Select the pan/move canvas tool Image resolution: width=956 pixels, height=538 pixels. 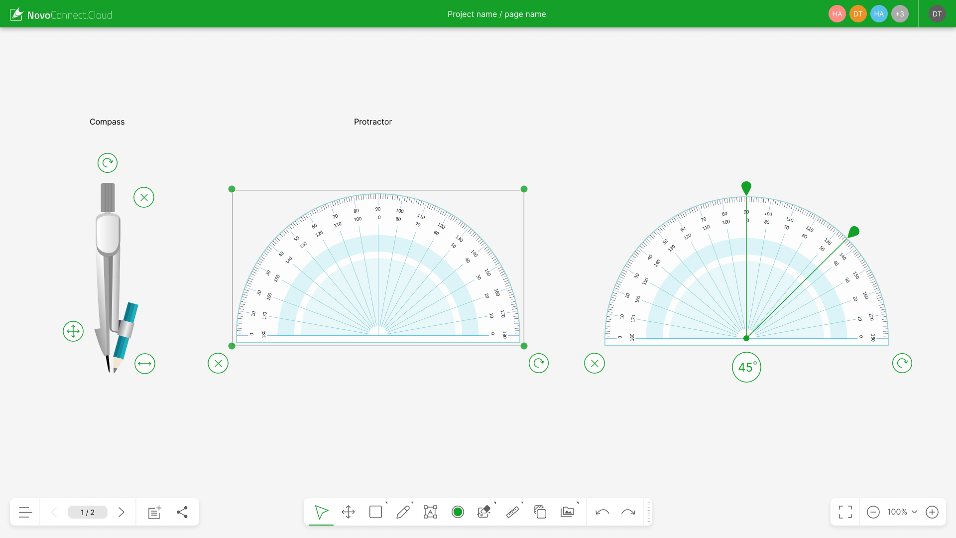(x=348, y=512)
